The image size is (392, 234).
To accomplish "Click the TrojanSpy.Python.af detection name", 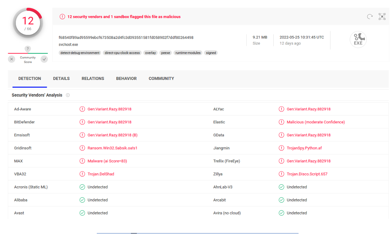I will click(304, 148).
